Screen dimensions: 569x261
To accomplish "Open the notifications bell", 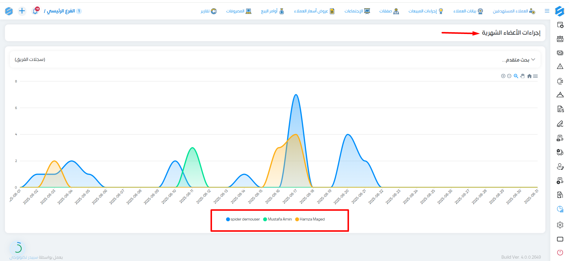I will point(36,11).
